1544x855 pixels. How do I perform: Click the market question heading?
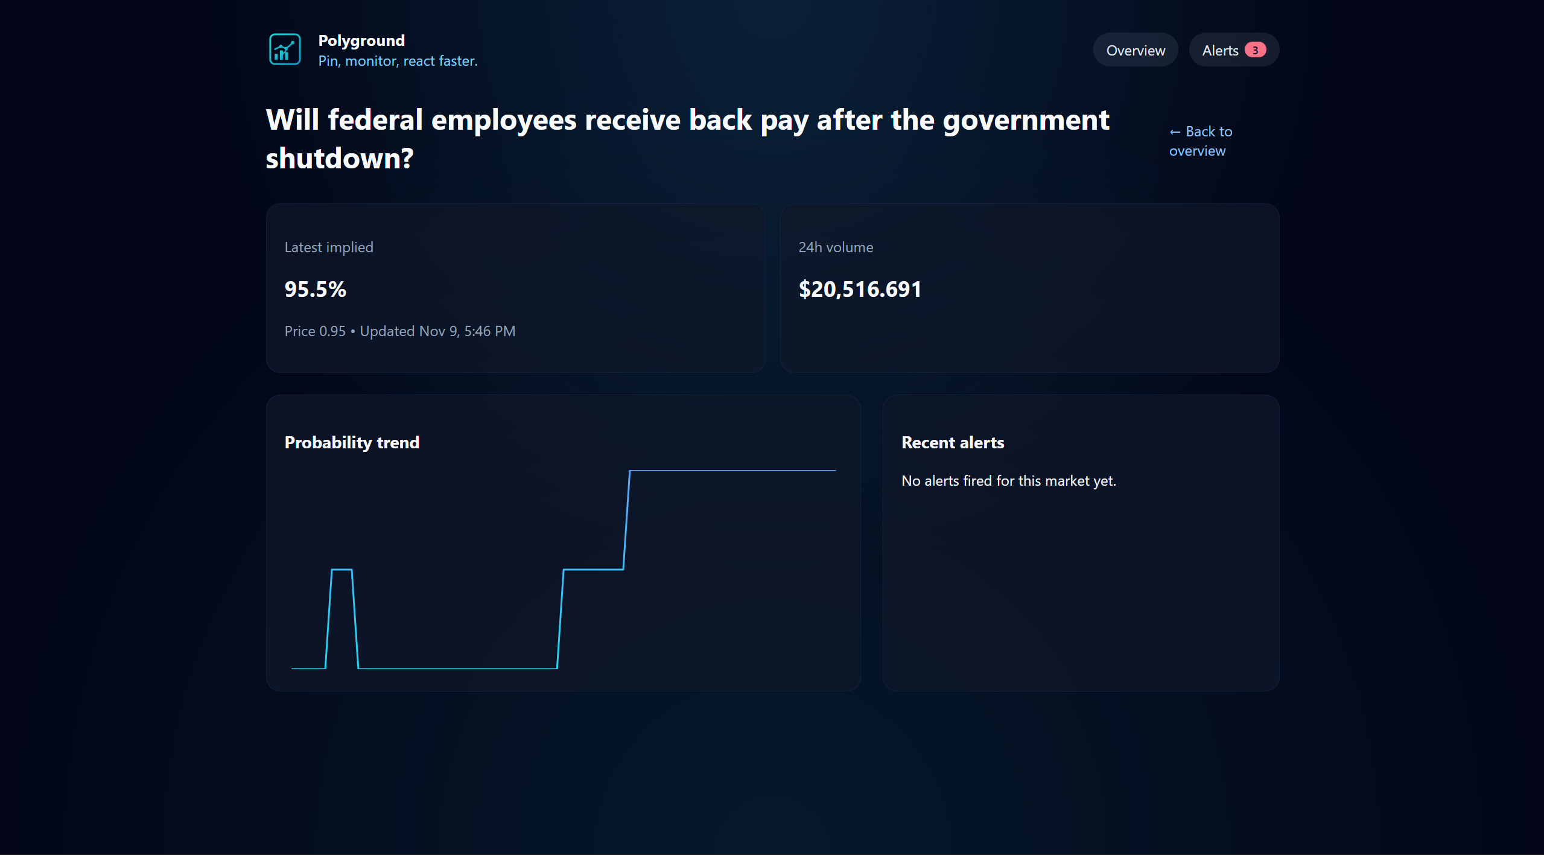pos(687,139)
